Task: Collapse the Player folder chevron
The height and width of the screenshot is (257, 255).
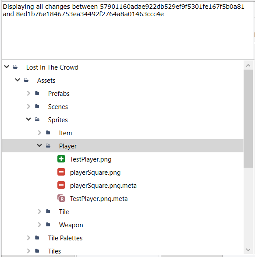Action: click(x=39, y=145)
